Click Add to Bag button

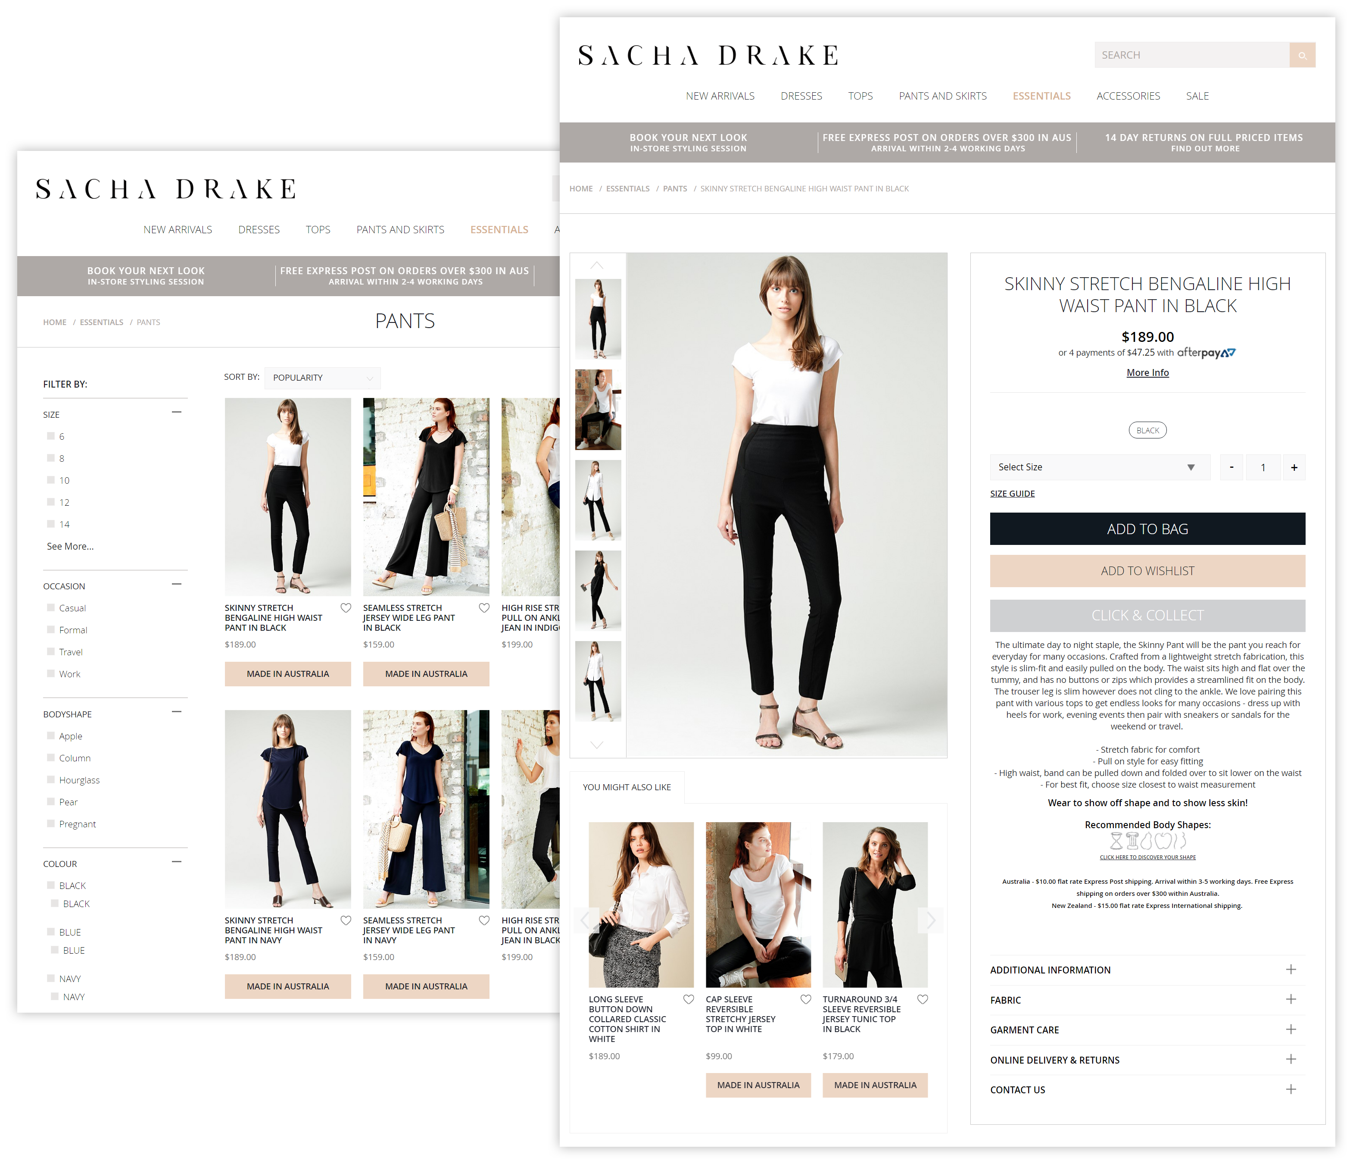click(x=1148, y=529)
